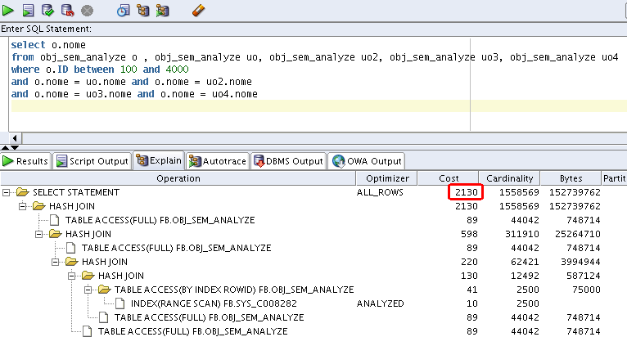Switch to the Results tab
Image resolution: width=627 pixels, height=355 pixels.
coord(26,161)
